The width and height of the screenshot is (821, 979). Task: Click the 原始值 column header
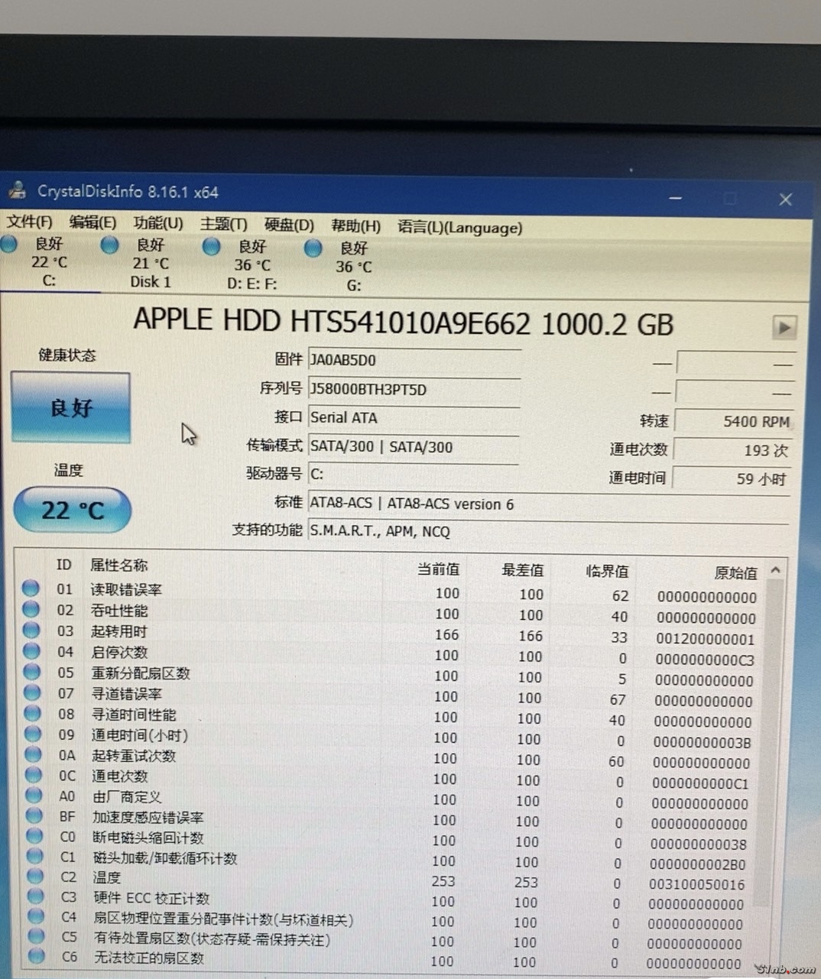point(735,573)
